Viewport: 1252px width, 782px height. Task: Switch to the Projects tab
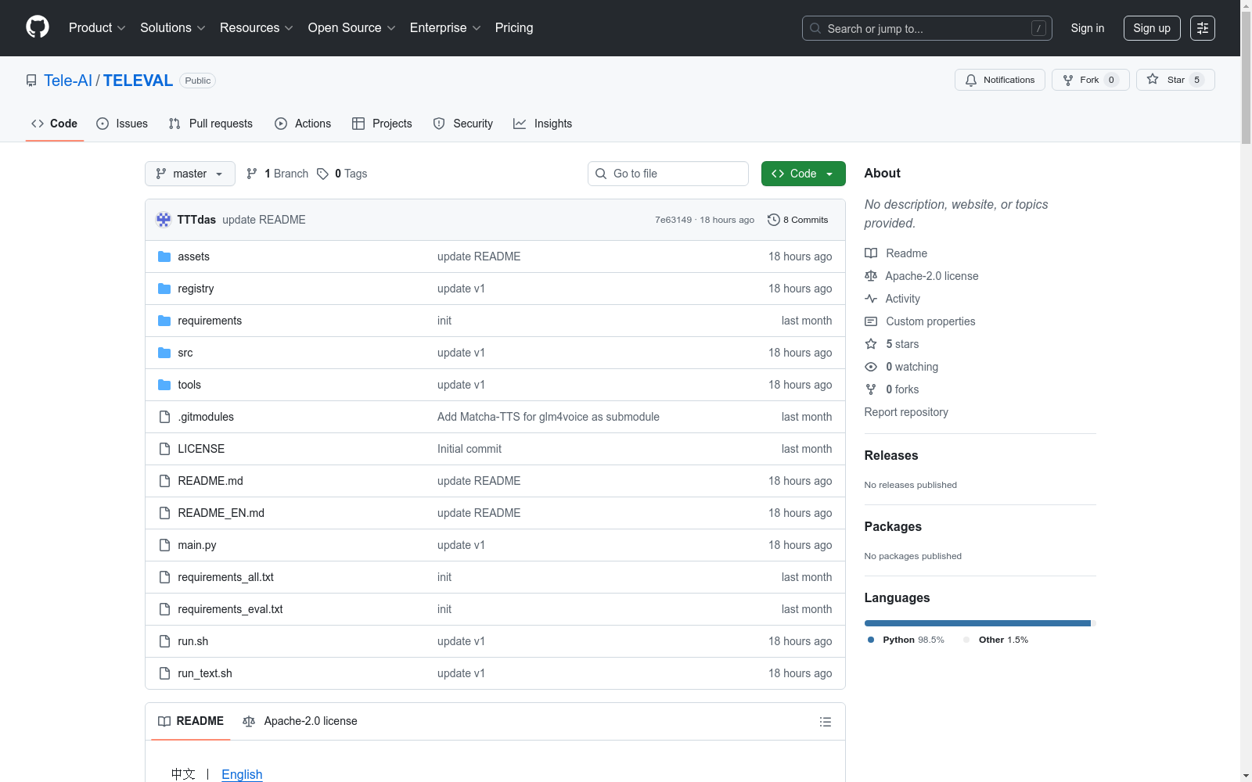(382, 124)
